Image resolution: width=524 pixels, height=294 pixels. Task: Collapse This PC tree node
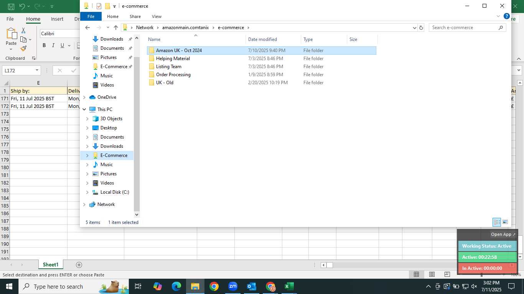[84, 109]
